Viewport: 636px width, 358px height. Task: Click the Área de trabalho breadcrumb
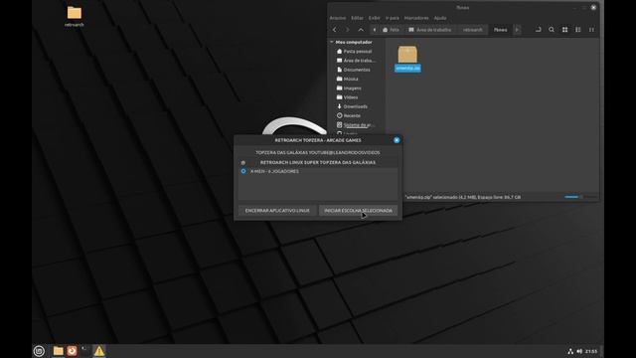click(x=430, y=30)
